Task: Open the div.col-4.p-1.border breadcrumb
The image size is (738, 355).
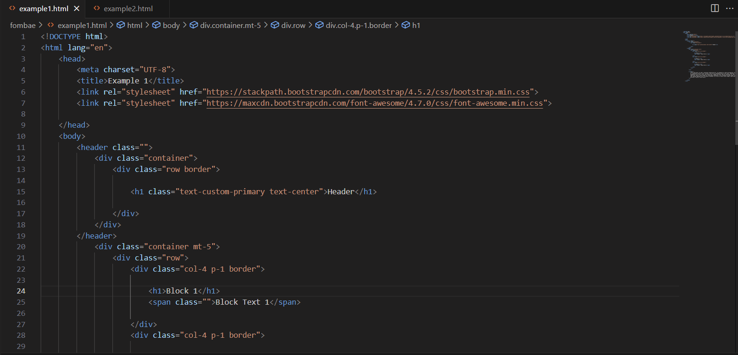Action: [x=359, y=25]
